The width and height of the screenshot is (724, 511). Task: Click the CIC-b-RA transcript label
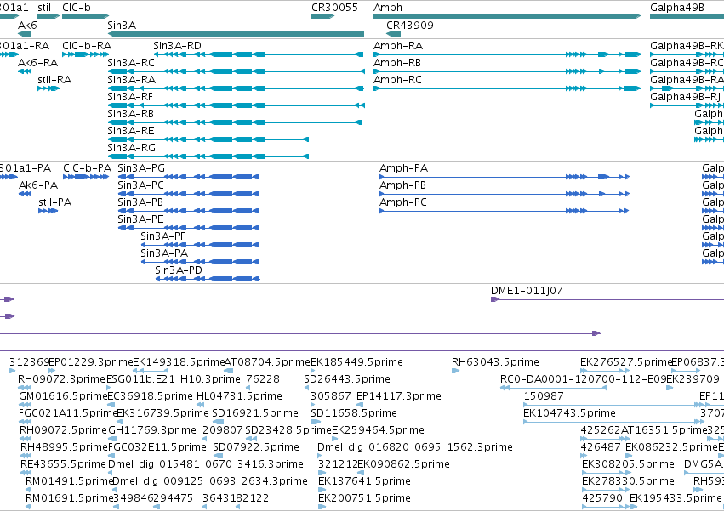coord(87,46)
